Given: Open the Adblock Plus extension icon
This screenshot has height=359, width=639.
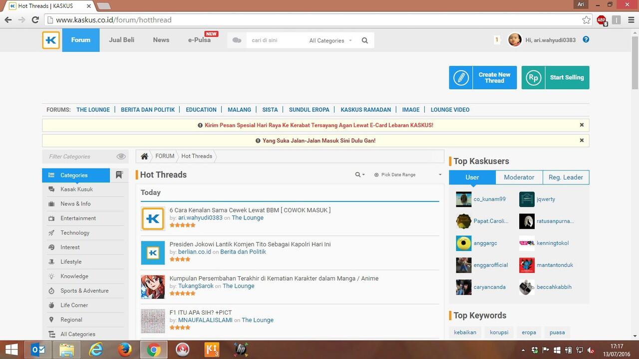Looking at the screenshot, I should (x=602, y=20).
